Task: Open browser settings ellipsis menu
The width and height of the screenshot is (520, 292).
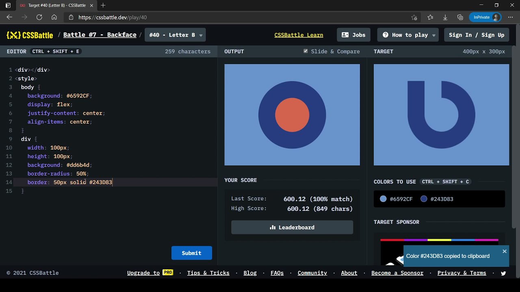Action: tap(511, 17)
